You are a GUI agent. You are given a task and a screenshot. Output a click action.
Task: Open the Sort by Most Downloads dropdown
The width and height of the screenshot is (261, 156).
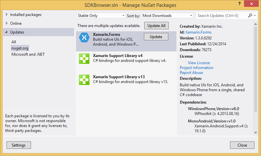pos(167,16)
